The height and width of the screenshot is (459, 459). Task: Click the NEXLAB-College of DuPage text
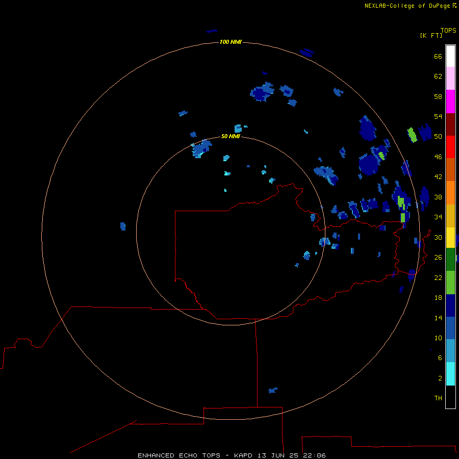pos(407,6)
